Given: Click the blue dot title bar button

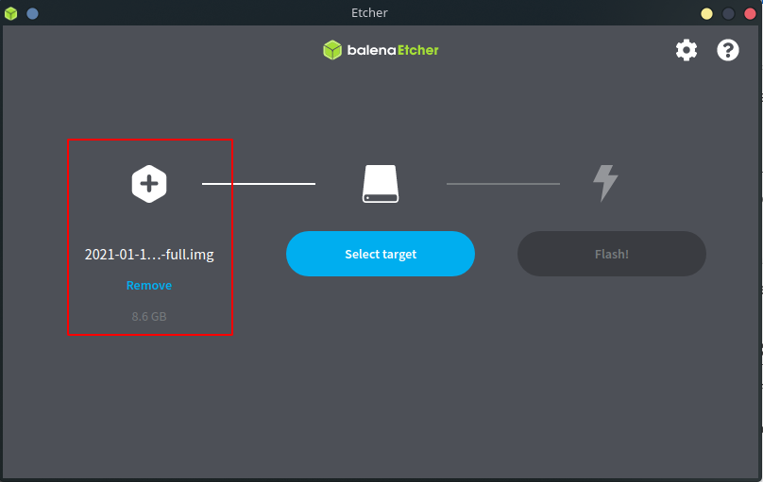Looking at the screenshot, I should pyautogui.click(x=32, y=13).
